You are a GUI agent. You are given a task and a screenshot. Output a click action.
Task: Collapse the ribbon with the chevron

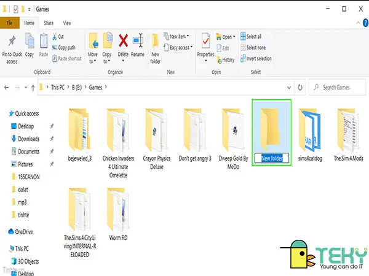[358, 23]
